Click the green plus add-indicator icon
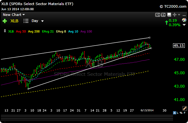188x123 pixels. point(5,21)
